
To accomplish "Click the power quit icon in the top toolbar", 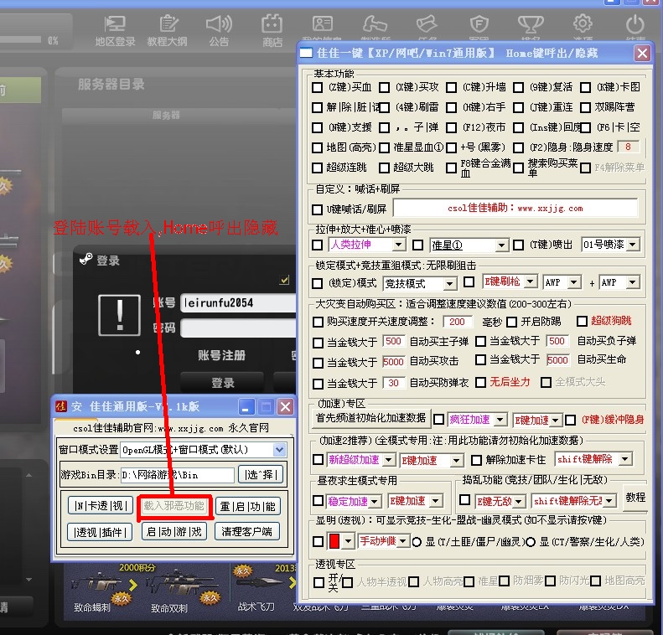I will point(635,24).
